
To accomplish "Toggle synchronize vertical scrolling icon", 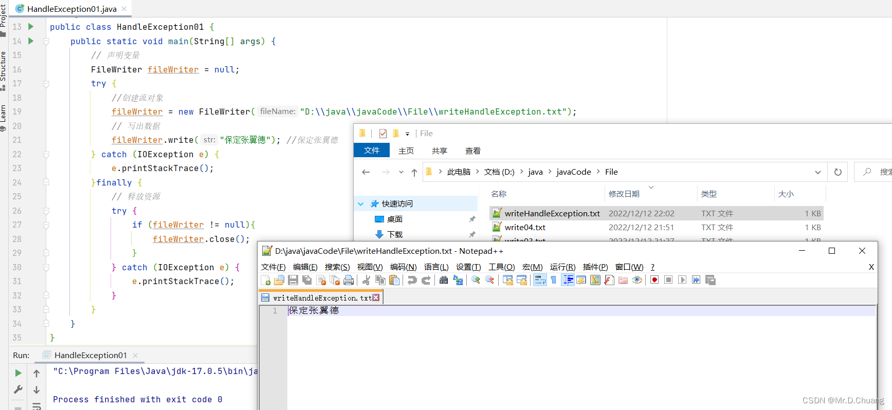I will point(507,280).
